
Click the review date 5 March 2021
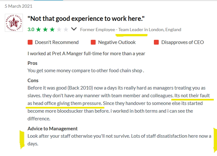(x=18, y=6)
